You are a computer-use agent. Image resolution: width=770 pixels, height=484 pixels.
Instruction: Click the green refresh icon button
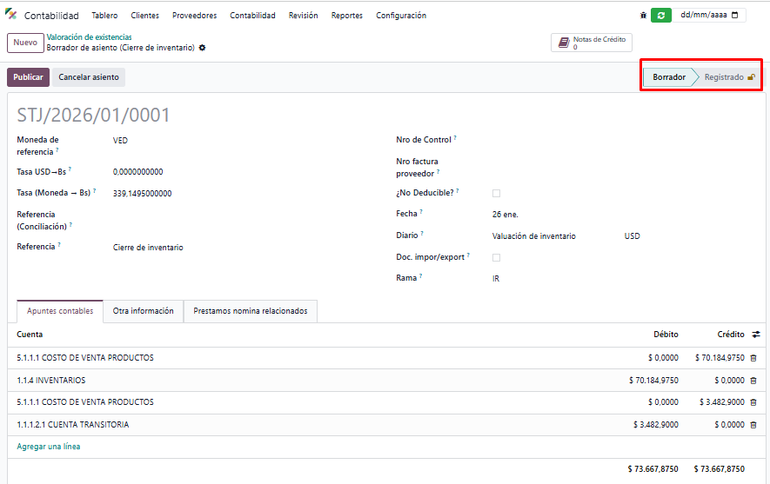pyautogui.click(x=661, y=16)
